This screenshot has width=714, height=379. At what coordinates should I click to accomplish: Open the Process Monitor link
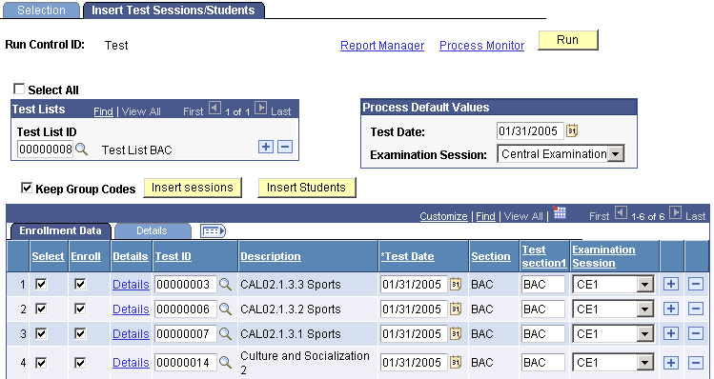pyautogui.click(x=481, y=46)
